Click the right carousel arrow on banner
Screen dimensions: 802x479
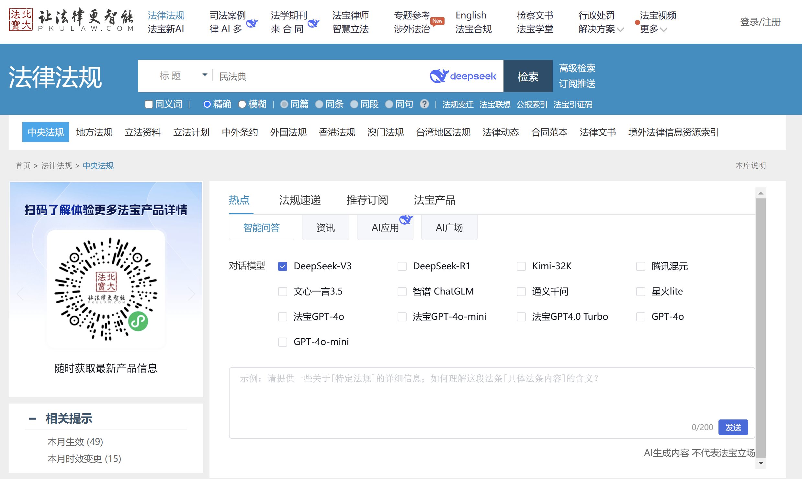(x=191, y=294)
